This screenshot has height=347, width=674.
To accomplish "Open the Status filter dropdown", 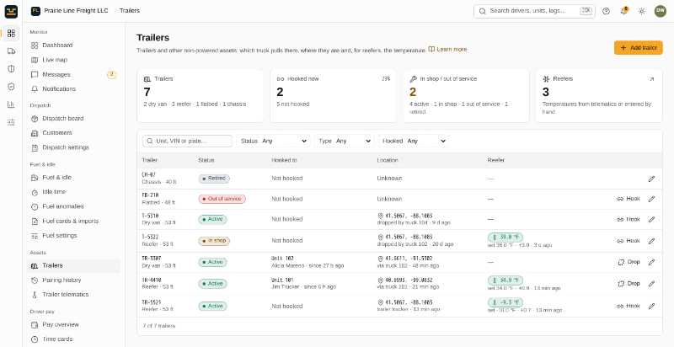I will point(273,141).
